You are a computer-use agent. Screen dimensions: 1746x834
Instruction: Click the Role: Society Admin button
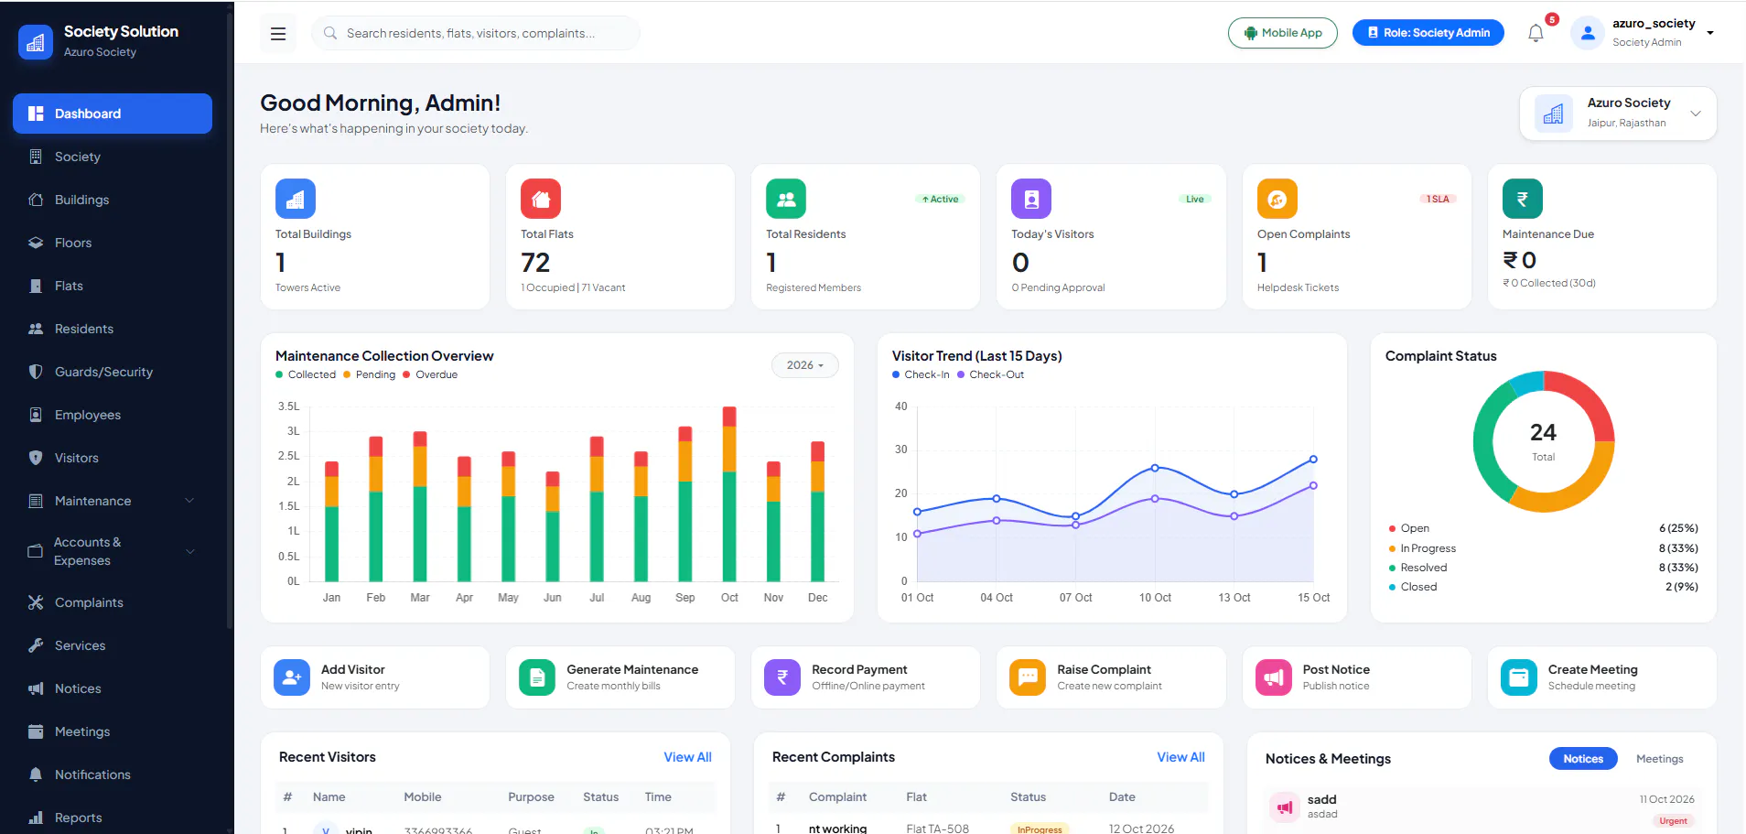[1428, 33]
